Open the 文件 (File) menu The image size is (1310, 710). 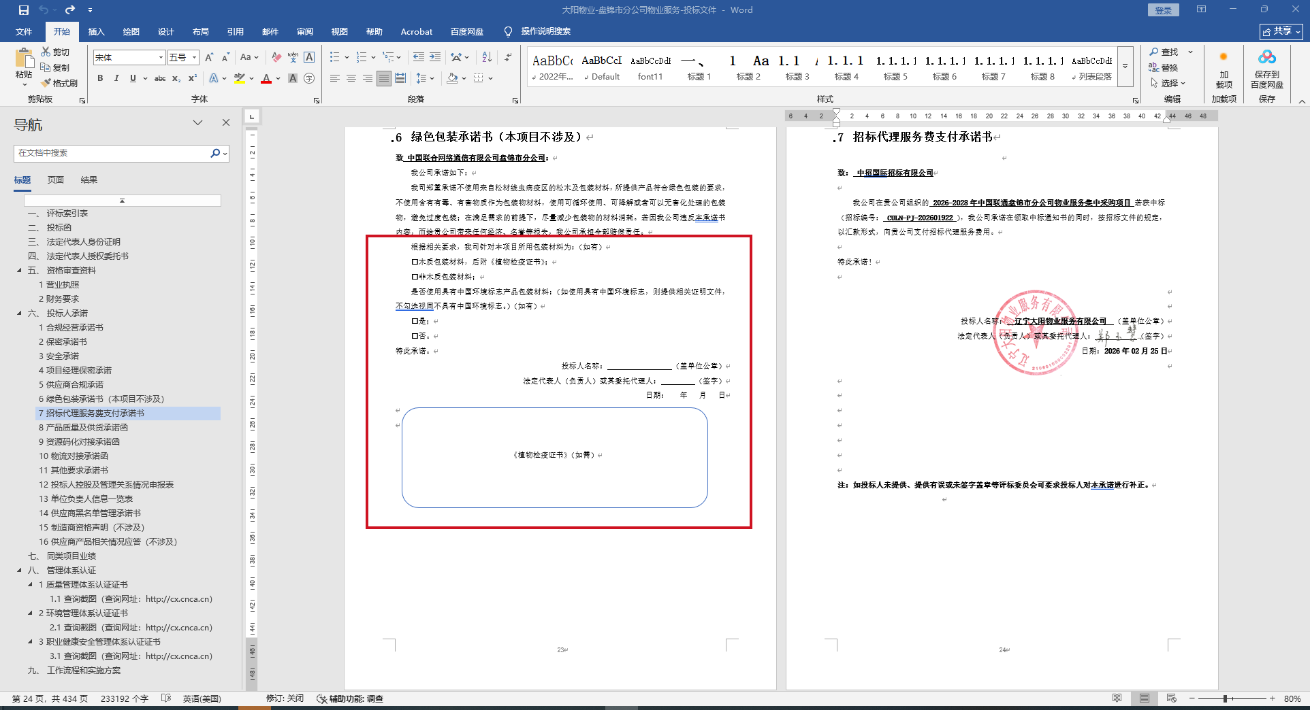24,32
